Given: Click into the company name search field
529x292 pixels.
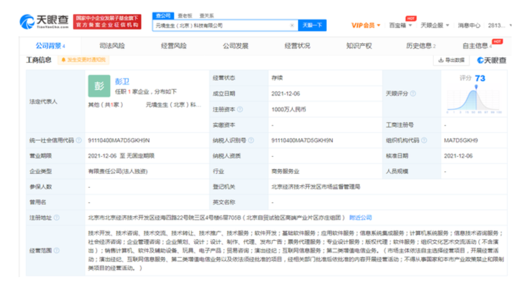Looking at the screenshot, I should point(221,25).
